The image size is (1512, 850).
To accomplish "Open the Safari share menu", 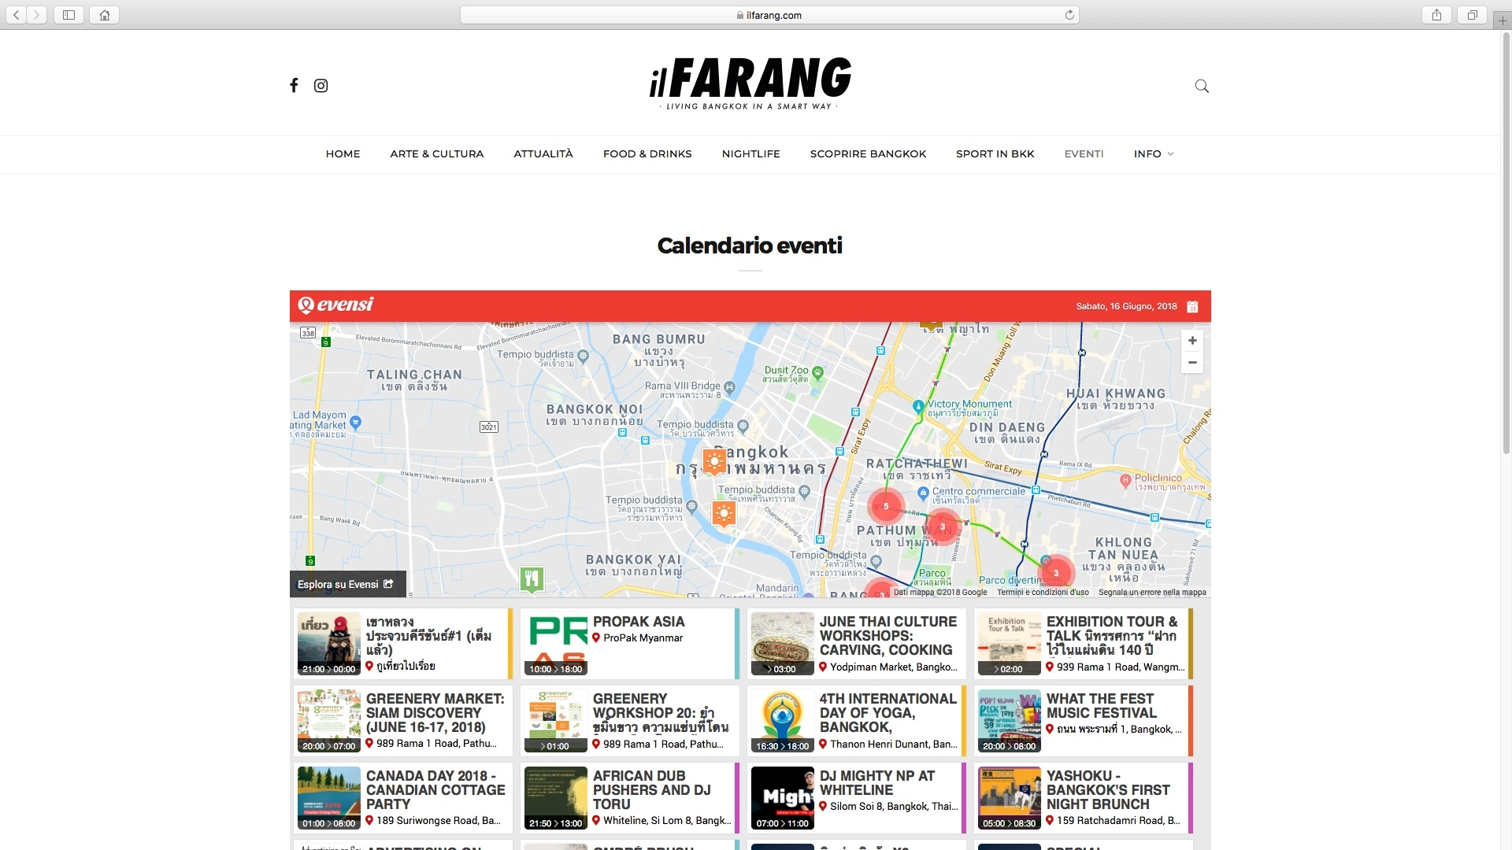I will pos(1437,15).
